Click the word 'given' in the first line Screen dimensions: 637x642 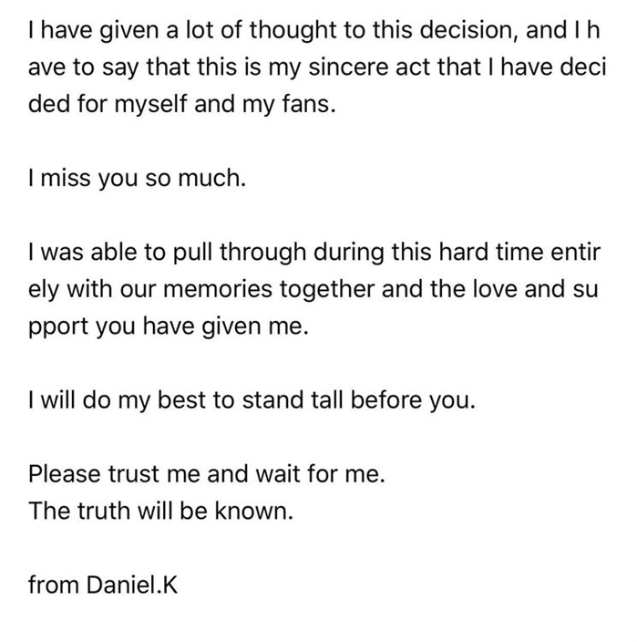click(x=128, y=31)
